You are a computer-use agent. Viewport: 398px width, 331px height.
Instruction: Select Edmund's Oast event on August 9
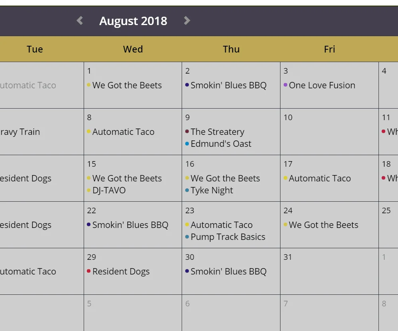pyautogui.click(x=221, y=144)
